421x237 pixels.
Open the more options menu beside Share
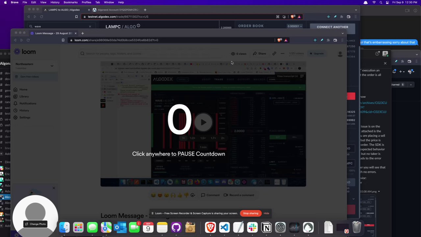(283, 54)
